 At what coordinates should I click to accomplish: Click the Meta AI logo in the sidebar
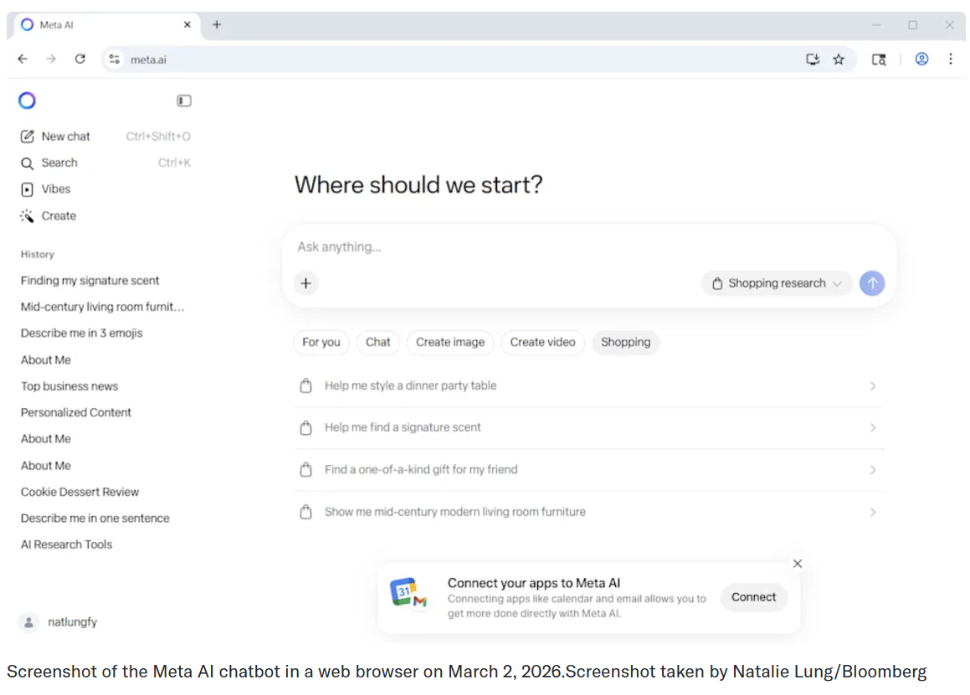(28, 100)
